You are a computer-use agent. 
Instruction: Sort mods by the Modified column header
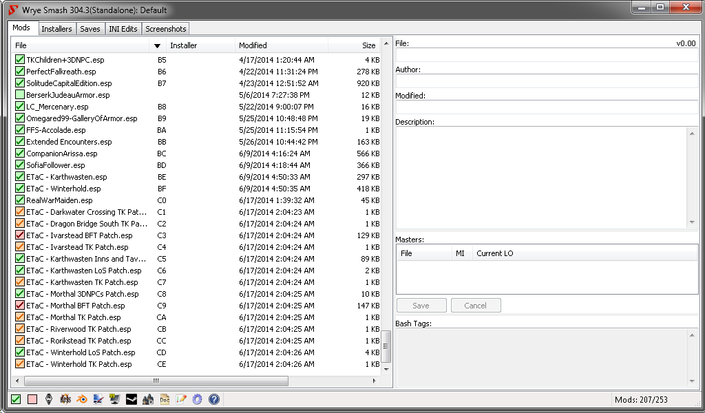click(282, 45)
